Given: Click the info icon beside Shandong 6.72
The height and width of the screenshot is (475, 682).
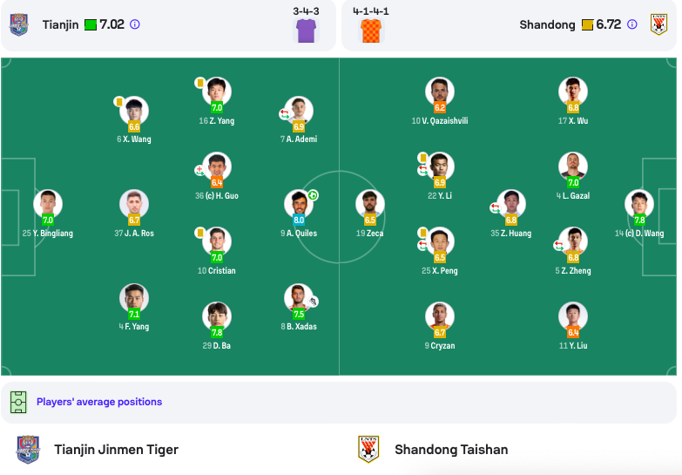Looking at the screenshot, I should (x=632, y=24).
